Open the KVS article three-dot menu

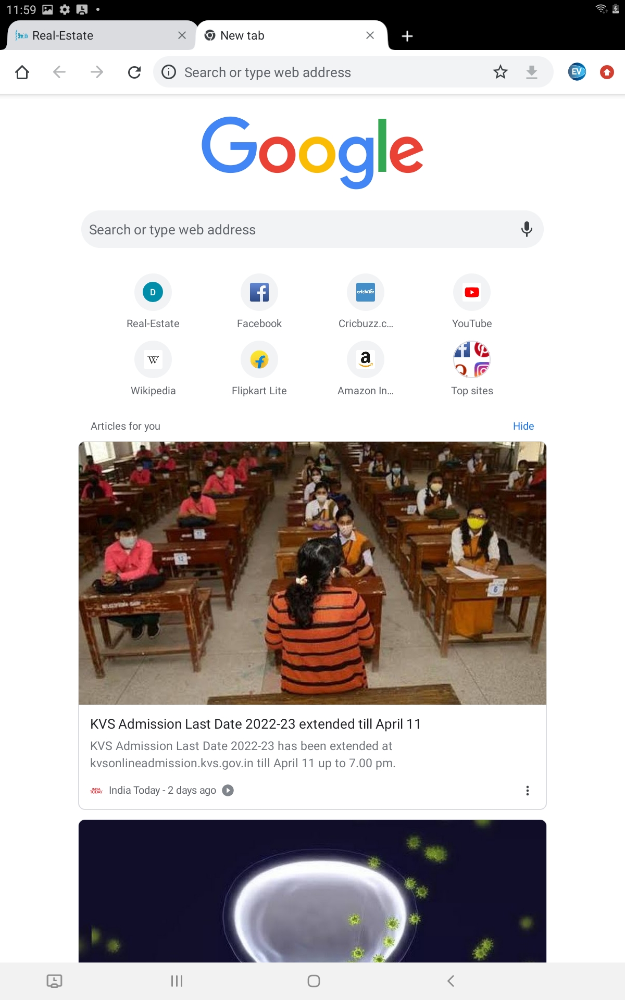[528, 791]
